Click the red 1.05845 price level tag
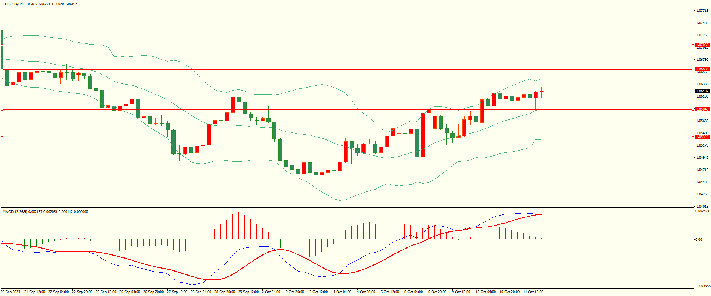 (x=702, y=109)
